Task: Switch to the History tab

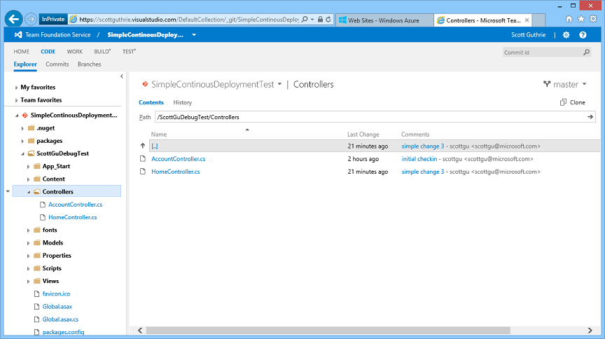Action: pos(183,102)
